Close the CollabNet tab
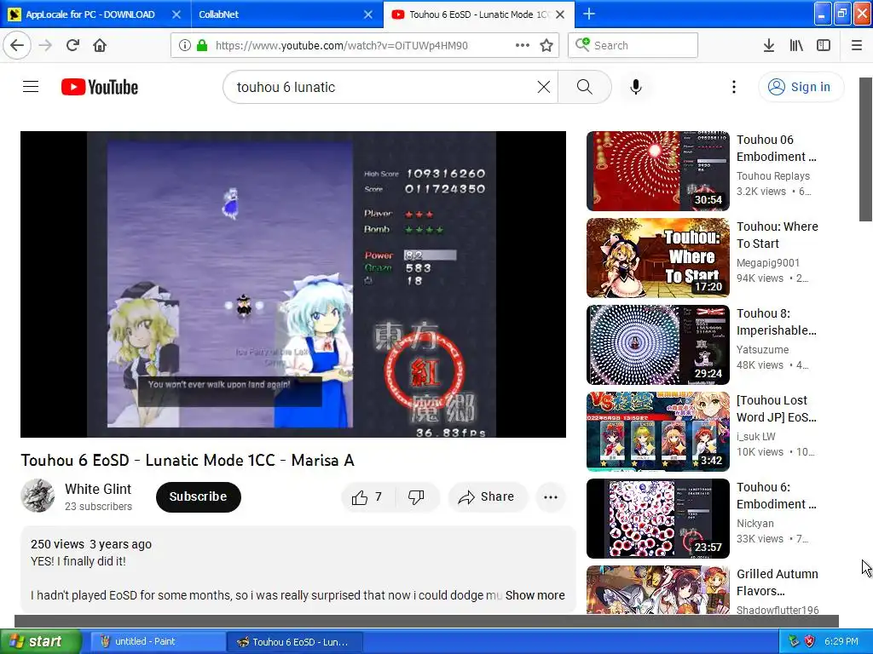873x654 pixels. 368,14
